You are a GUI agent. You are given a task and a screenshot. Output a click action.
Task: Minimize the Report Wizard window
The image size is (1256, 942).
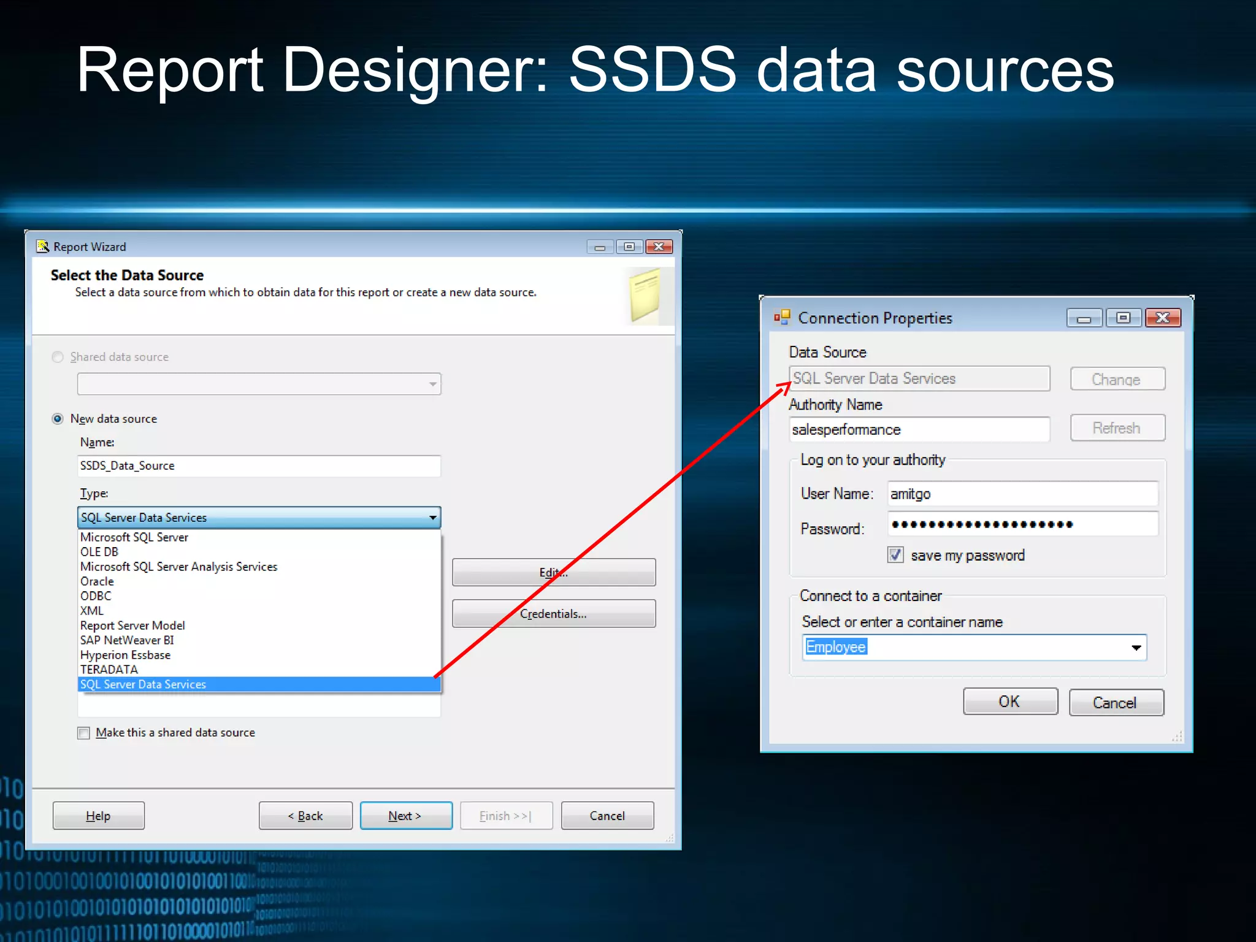(x=599, y=247)
